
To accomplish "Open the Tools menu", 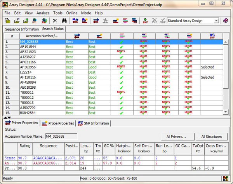I will coord(58,13).
